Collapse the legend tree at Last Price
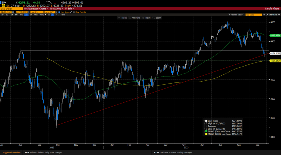Image resolution: width=281 pixels, height=155 pixels. 204,120
